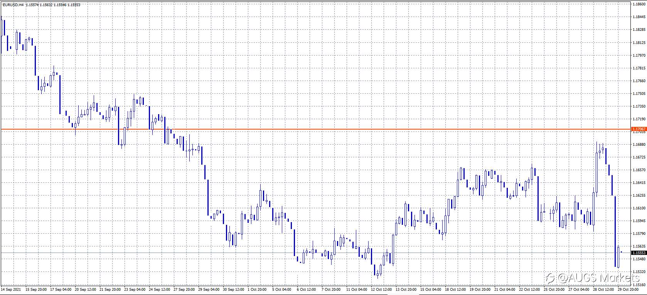The image size is (647, 295).
Task: Click the 1.15945 price scale label
Action: 639,221
